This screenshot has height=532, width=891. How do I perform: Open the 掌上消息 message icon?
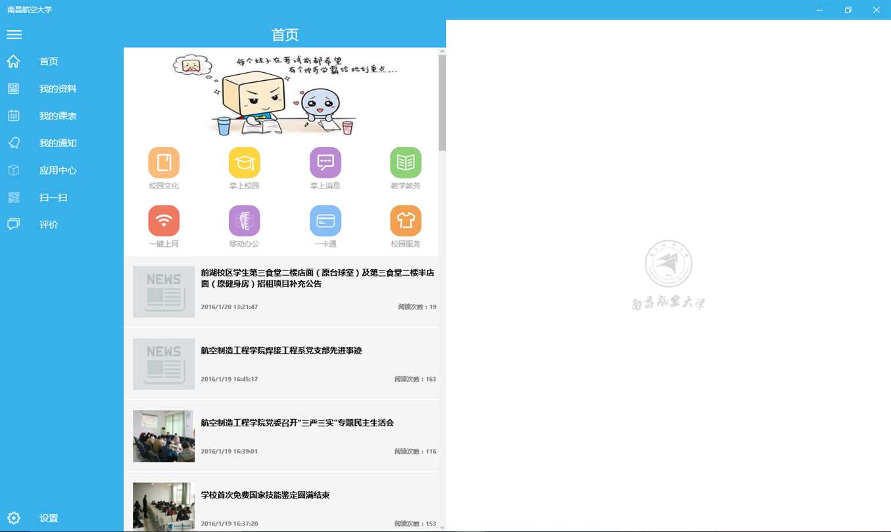(325, 163)
